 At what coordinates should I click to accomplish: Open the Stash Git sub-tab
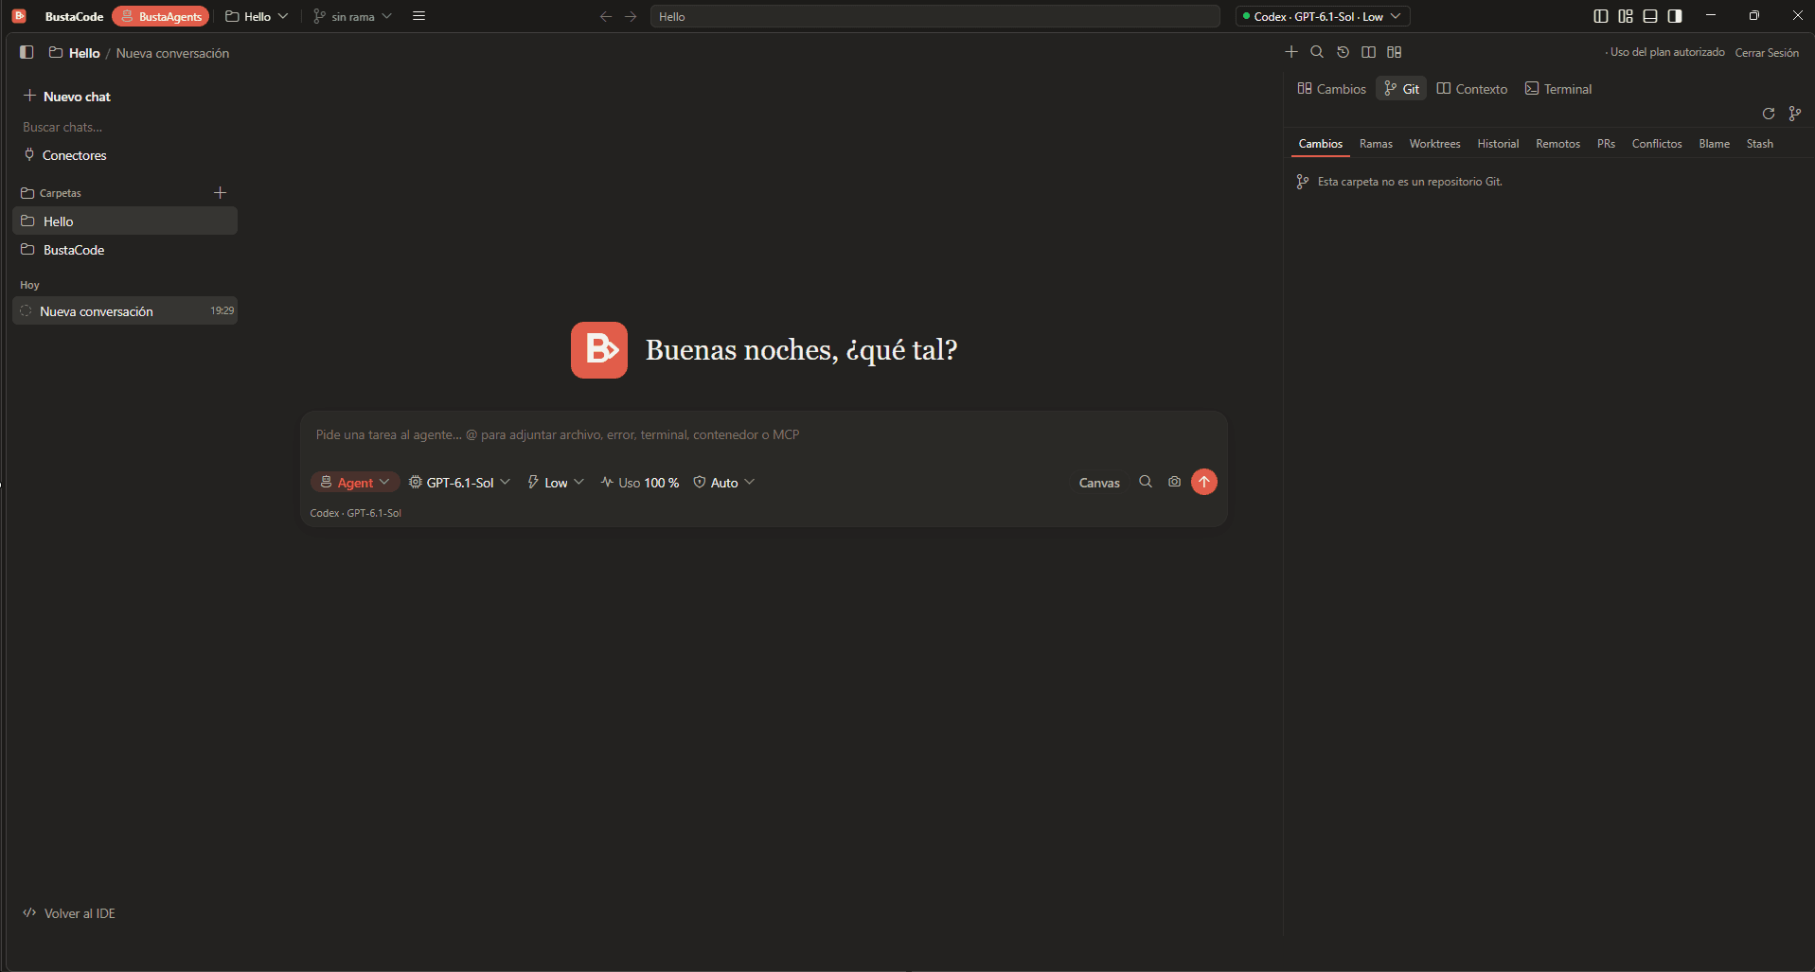[1759, 144]
